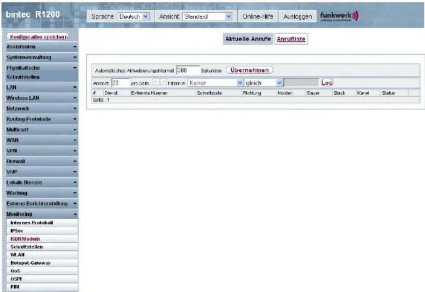Sort by Dienst column header
Image resolution: width=425 pixels, height=292 pixels.
[111, 93]
